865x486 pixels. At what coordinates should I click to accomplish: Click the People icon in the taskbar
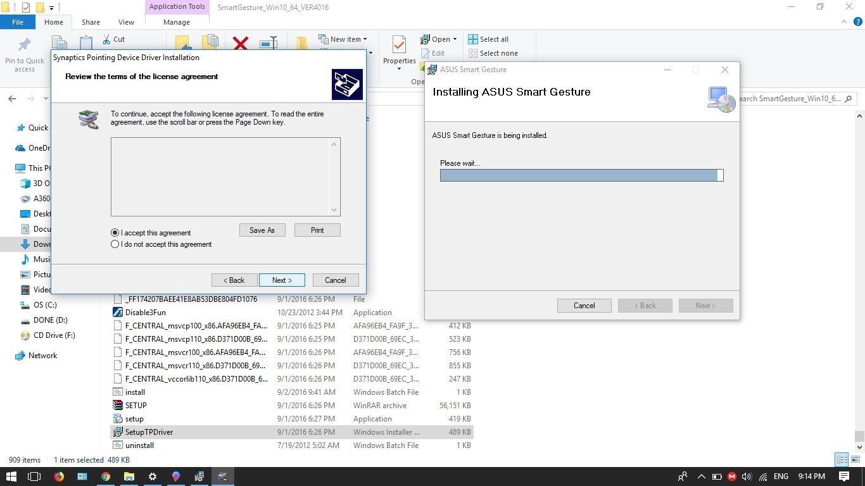pos(683,477)
